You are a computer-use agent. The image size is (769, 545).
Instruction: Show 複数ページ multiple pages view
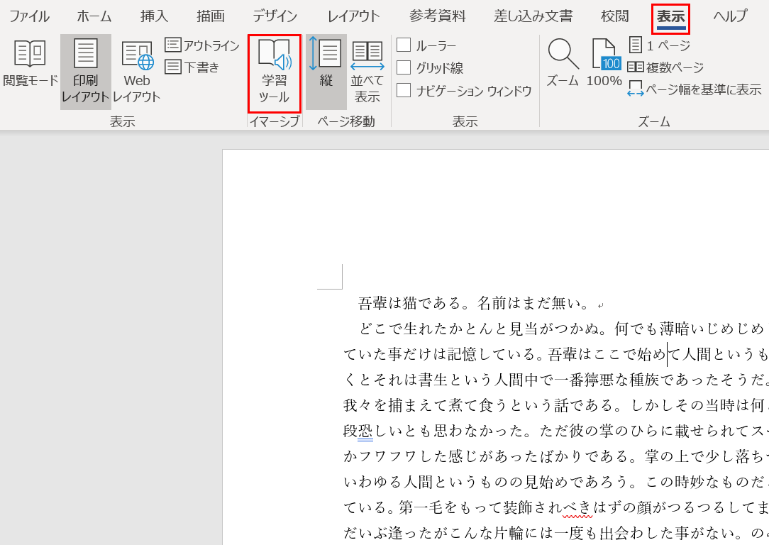pyautogui.click(x=665, y=67)
